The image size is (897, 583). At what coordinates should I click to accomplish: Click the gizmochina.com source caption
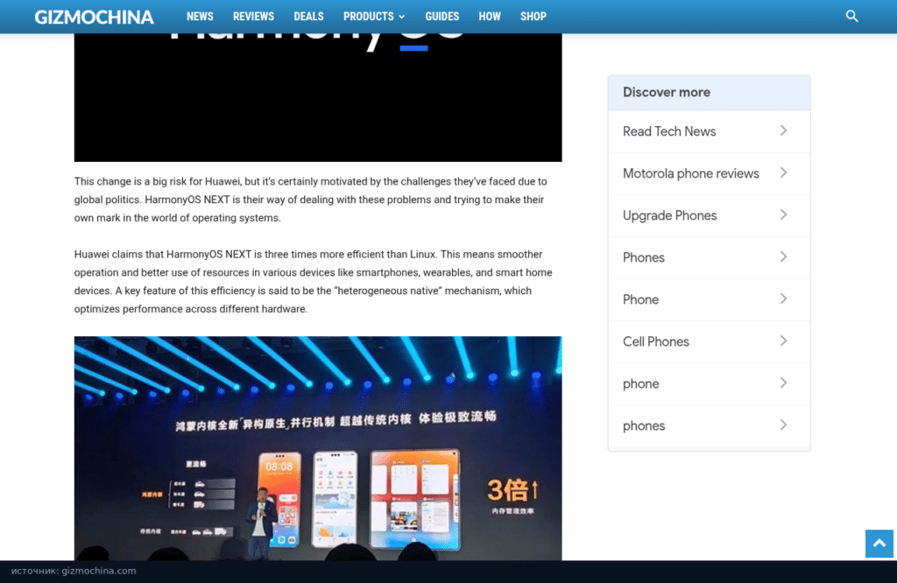point(74,571)
